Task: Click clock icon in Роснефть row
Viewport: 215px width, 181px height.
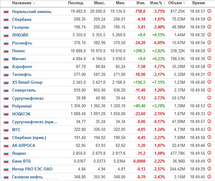Action: point(209,42)
